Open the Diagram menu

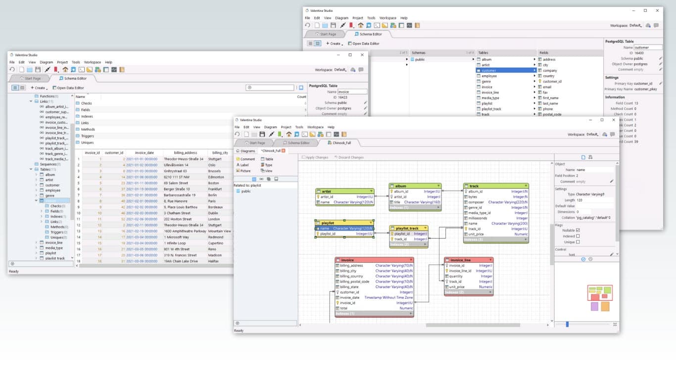pyautogui.click(x=271, y=127)
